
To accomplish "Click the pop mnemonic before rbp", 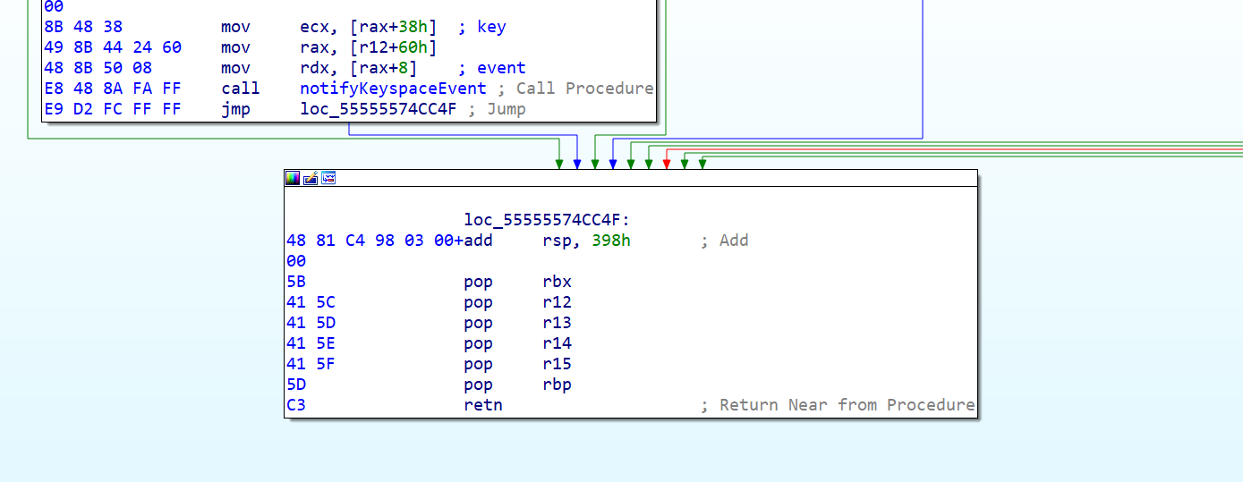I will [478, 385].
